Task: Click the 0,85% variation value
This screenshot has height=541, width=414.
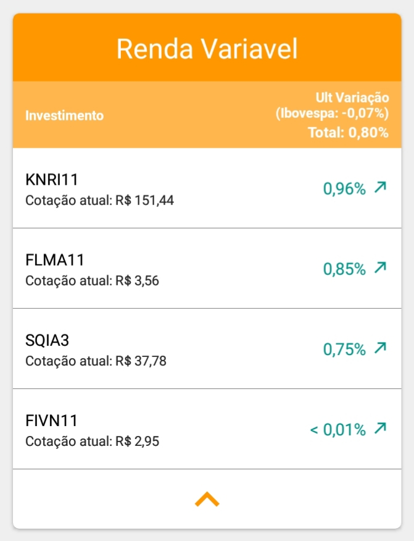Action: (x=344, y=269)
